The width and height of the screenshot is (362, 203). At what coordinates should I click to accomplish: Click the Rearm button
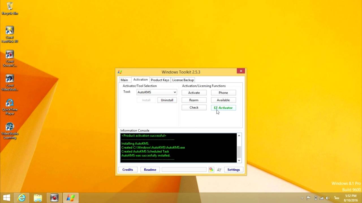(x=194, y=100)
